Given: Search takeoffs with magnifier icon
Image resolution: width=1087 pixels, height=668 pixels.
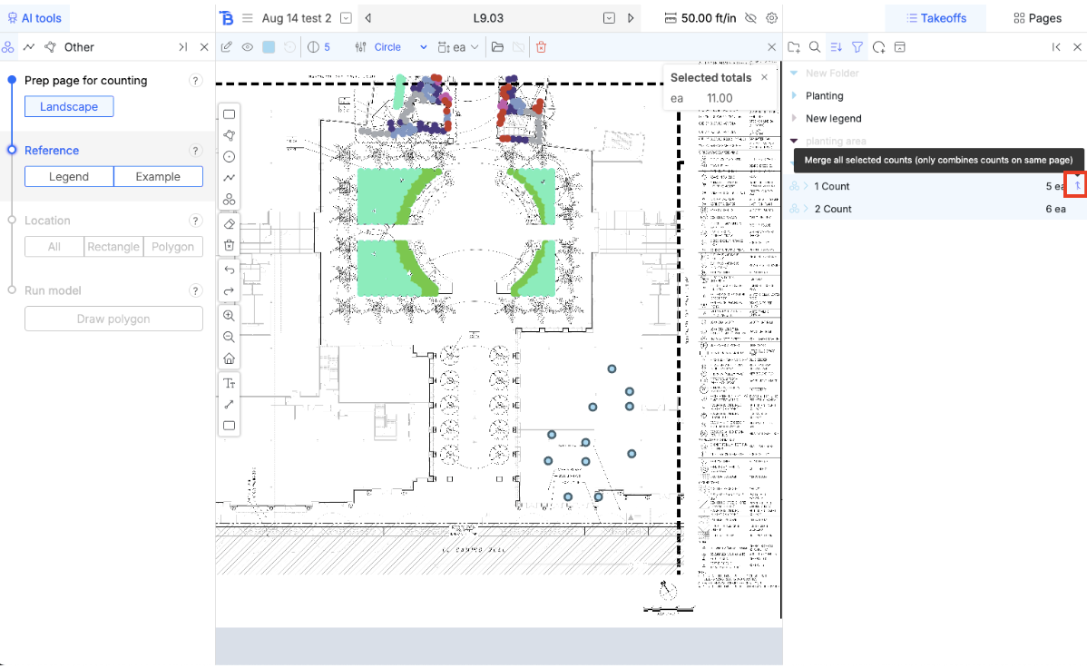Looking at the screenshot, I should point(815,47).
